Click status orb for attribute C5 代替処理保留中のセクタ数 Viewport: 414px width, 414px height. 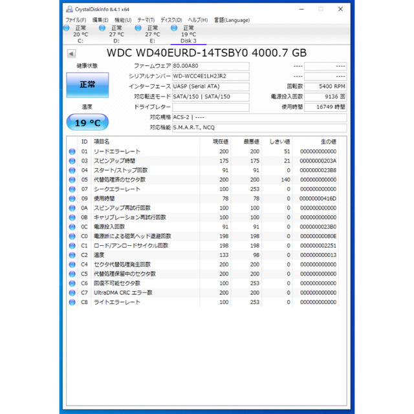[72, 274]
